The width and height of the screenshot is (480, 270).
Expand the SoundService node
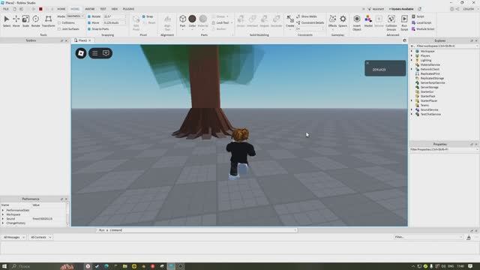pyautogui.click(x=412, y=109)
